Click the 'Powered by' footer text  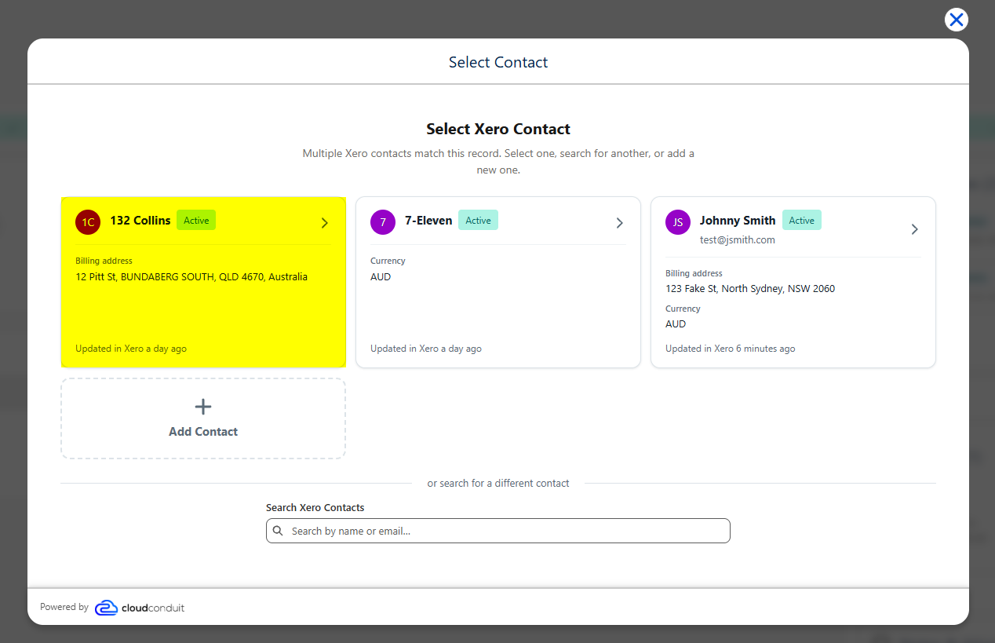(x=64, y=607)
